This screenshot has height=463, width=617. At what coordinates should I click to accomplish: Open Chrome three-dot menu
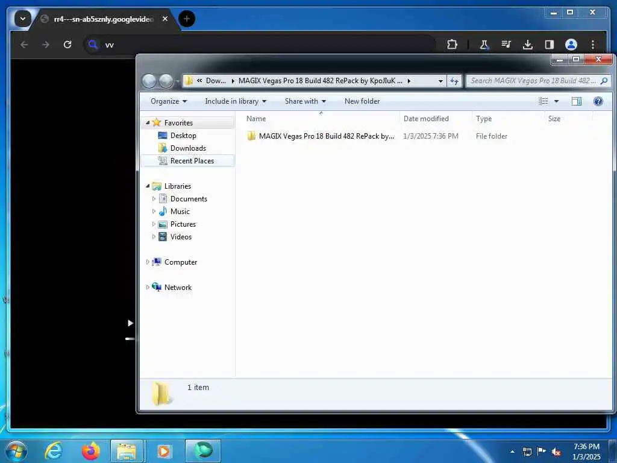[x=593, y=45]
